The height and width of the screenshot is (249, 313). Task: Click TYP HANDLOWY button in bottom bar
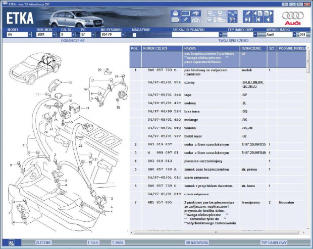274,242
